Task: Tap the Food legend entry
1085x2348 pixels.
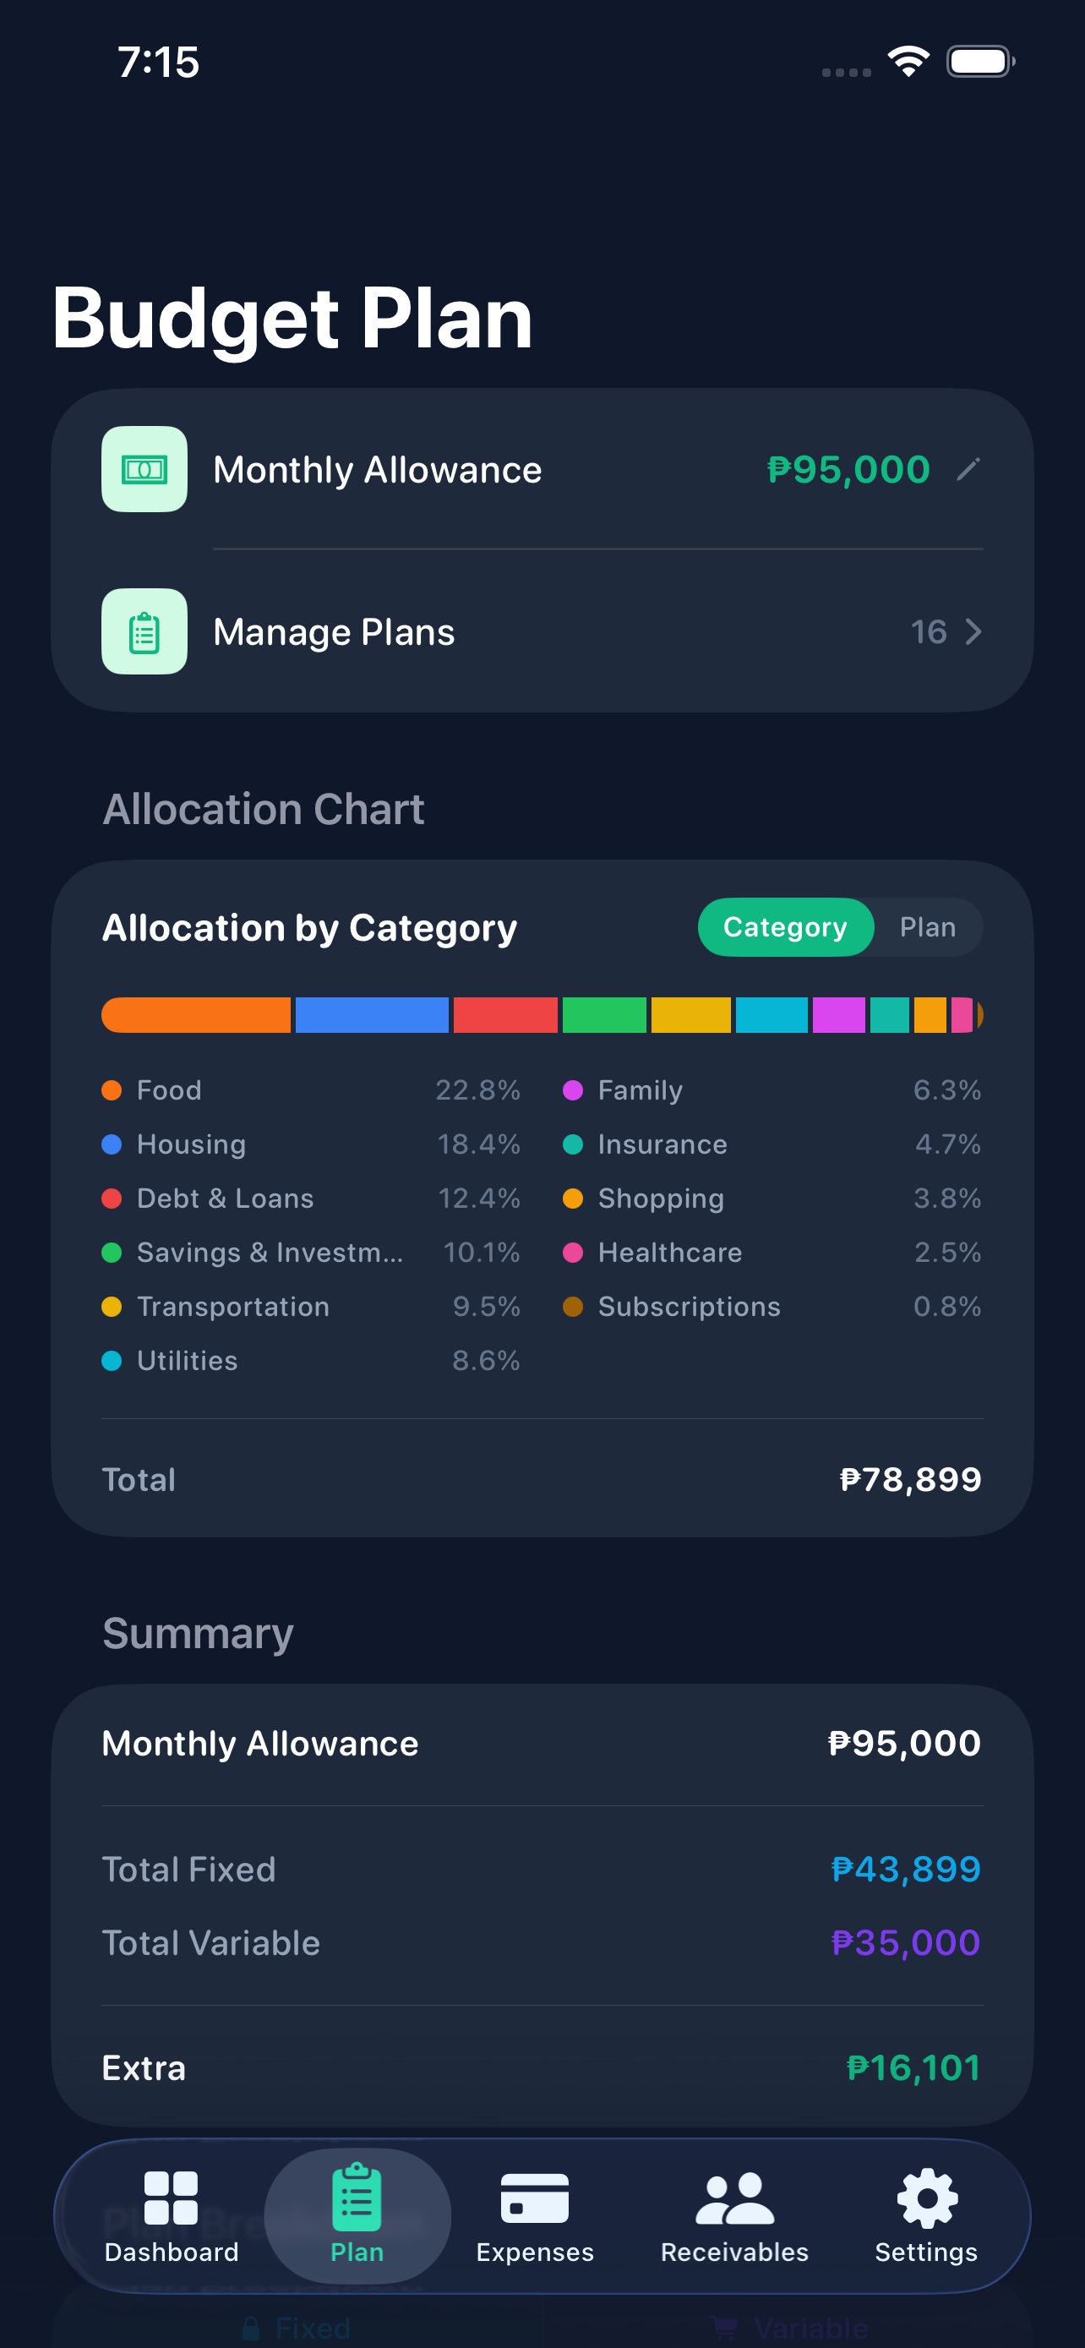Action: click(x=170, y=1090)
